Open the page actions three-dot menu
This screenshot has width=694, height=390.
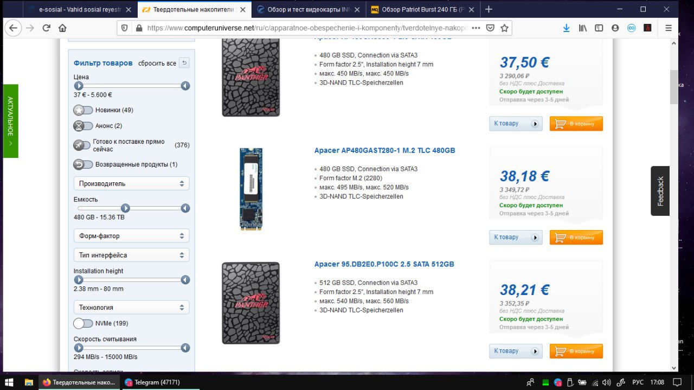click(x=476, y=28)
